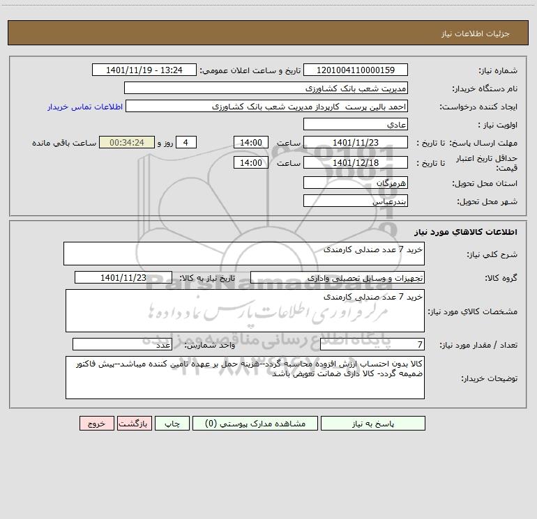Click the ساعت باقی مانده label
The height and width of the screenshot is (519, 537).
[x=64, y=143]
